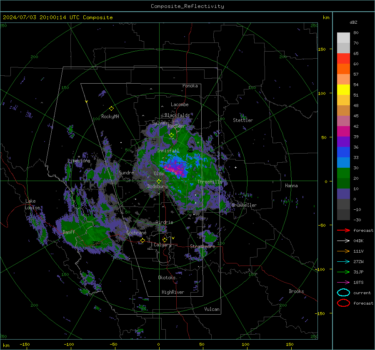375x350 pixels.
Task: Click the red forecast arrow in legend
Action: click(x=343, y=230)
